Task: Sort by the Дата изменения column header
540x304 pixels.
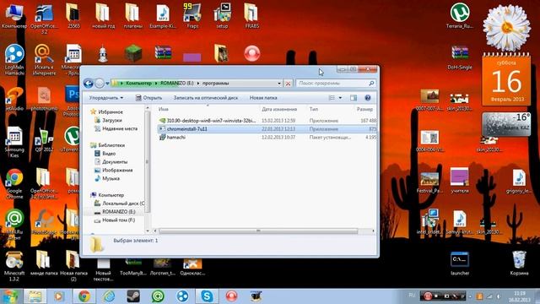Action: (279, 109)
